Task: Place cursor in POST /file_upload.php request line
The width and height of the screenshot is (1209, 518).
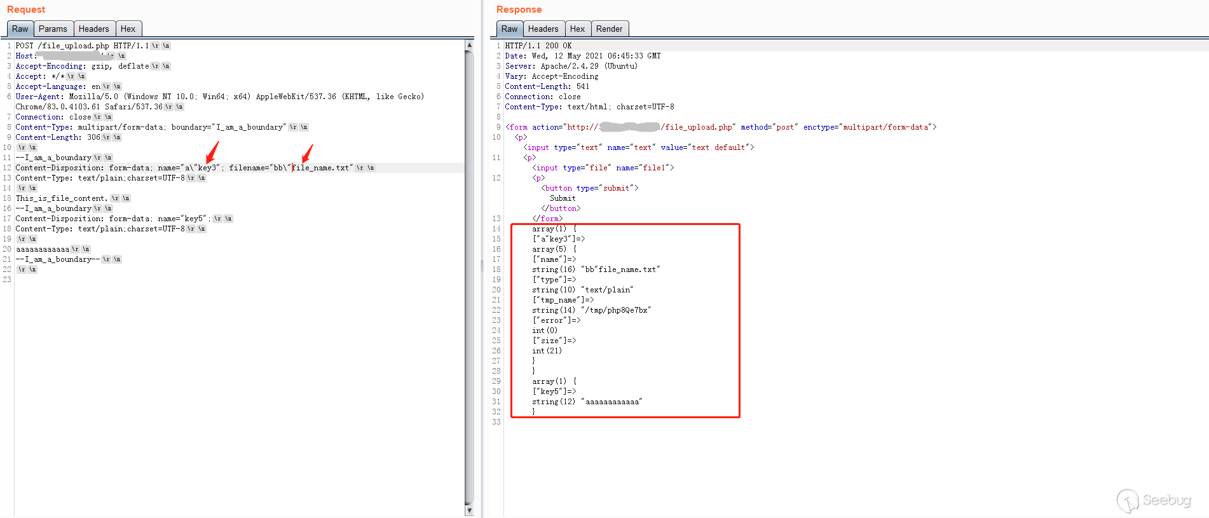Action: tap(81, 46)
